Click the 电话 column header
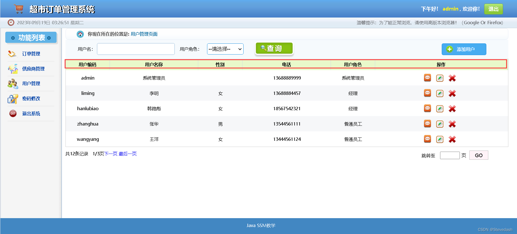The image size is (517, 234). (287, 65)
